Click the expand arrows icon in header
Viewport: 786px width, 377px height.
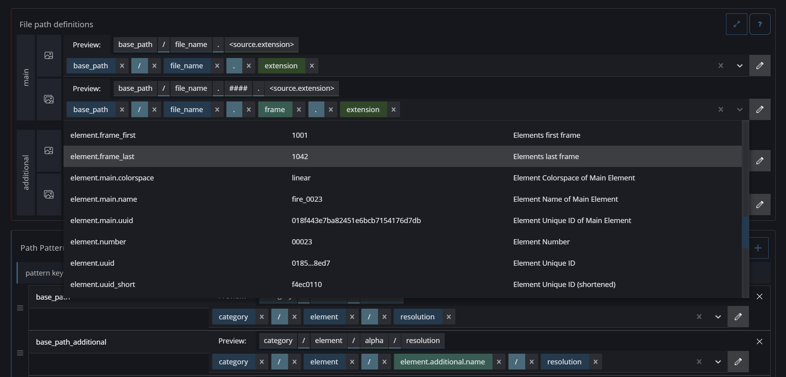pos(736,24)
